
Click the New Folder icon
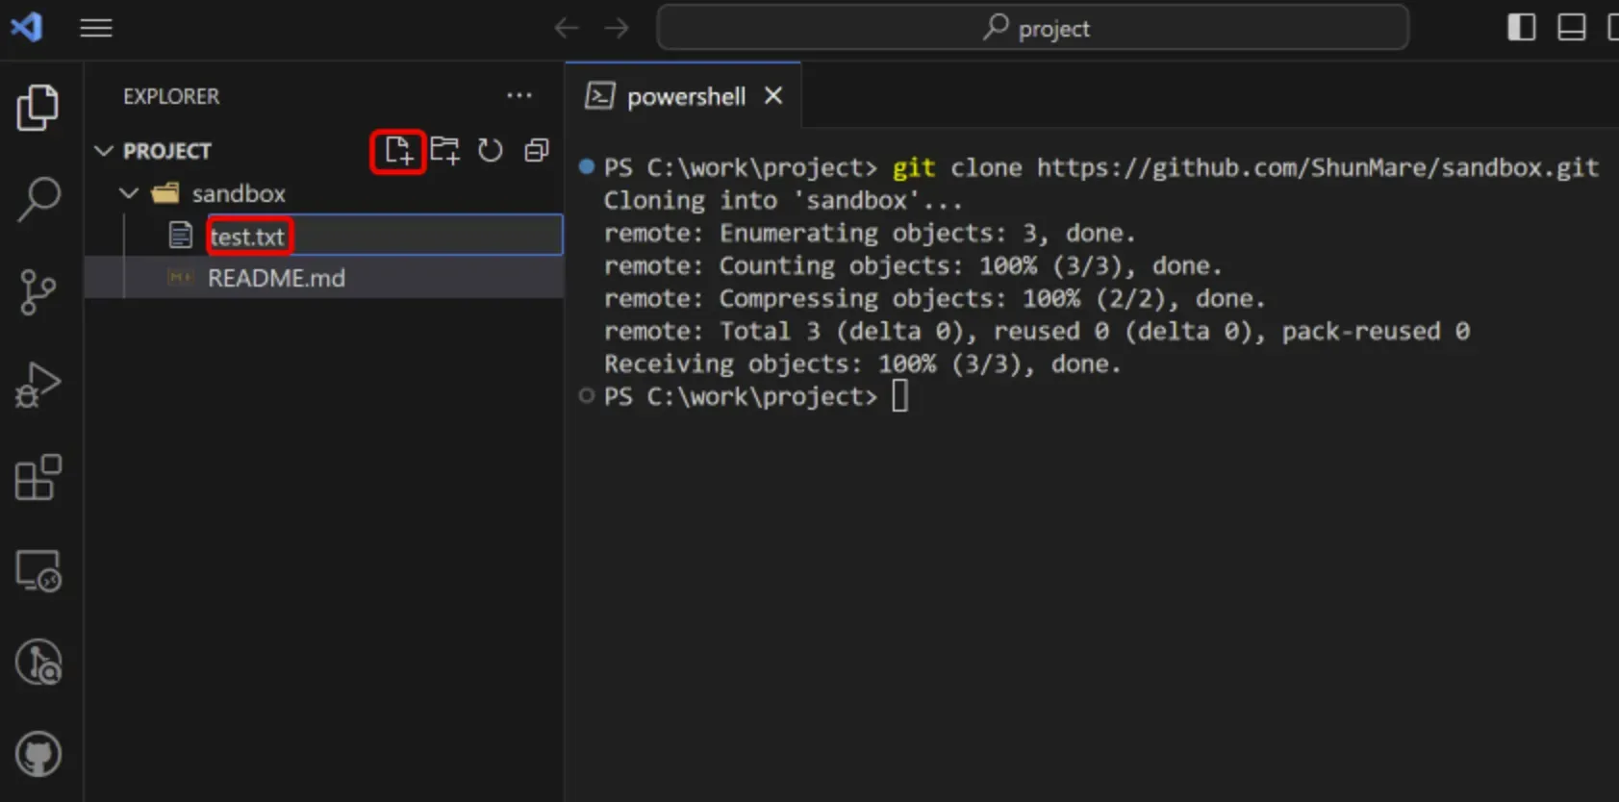[x=444, y=151]
